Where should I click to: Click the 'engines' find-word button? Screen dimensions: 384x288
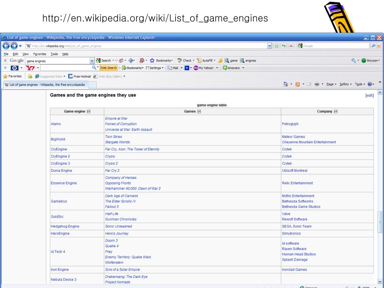248,60
